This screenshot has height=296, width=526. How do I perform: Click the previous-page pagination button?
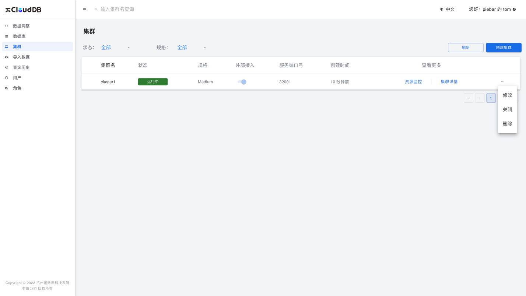click(x=480, y=98)
